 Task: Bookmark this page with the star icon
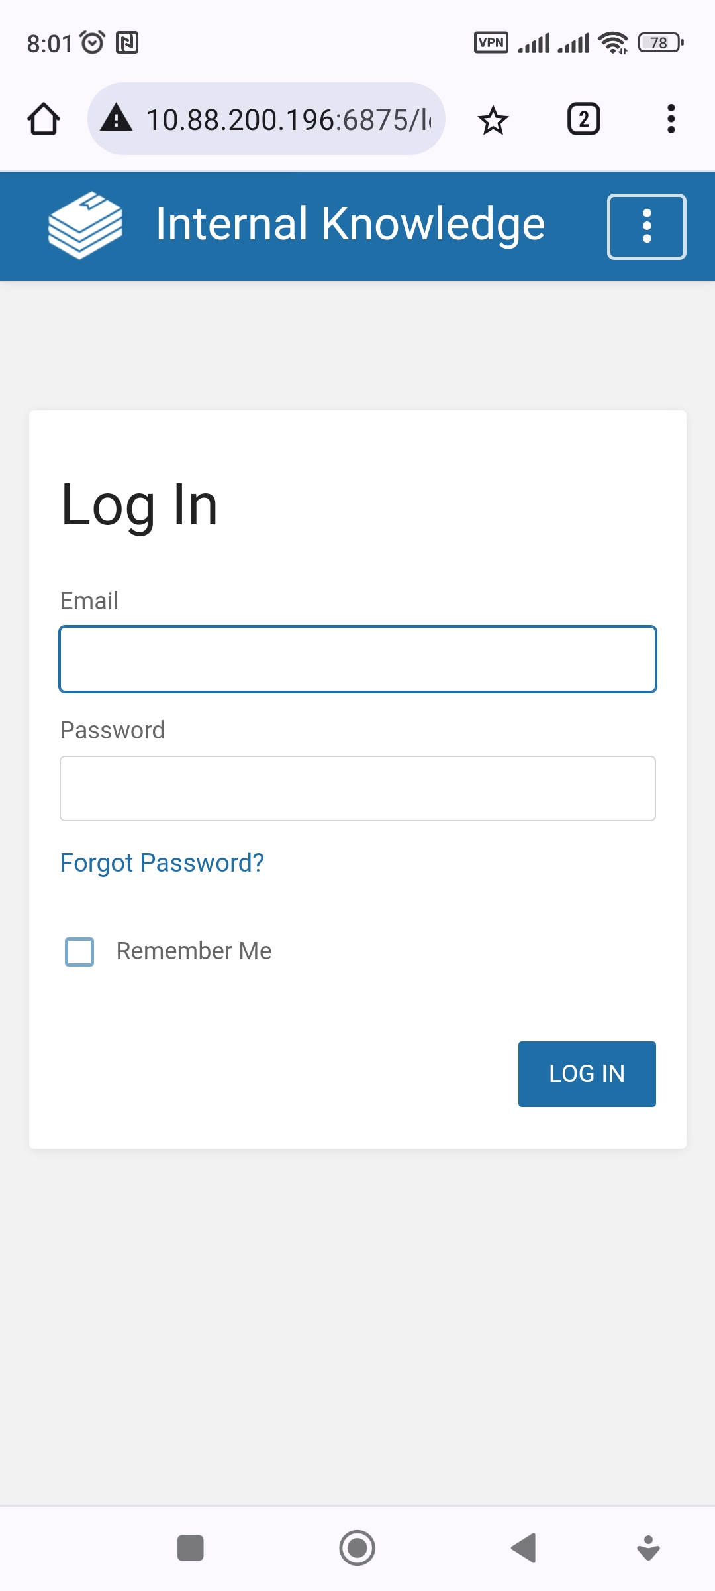(x=493, y=120)
